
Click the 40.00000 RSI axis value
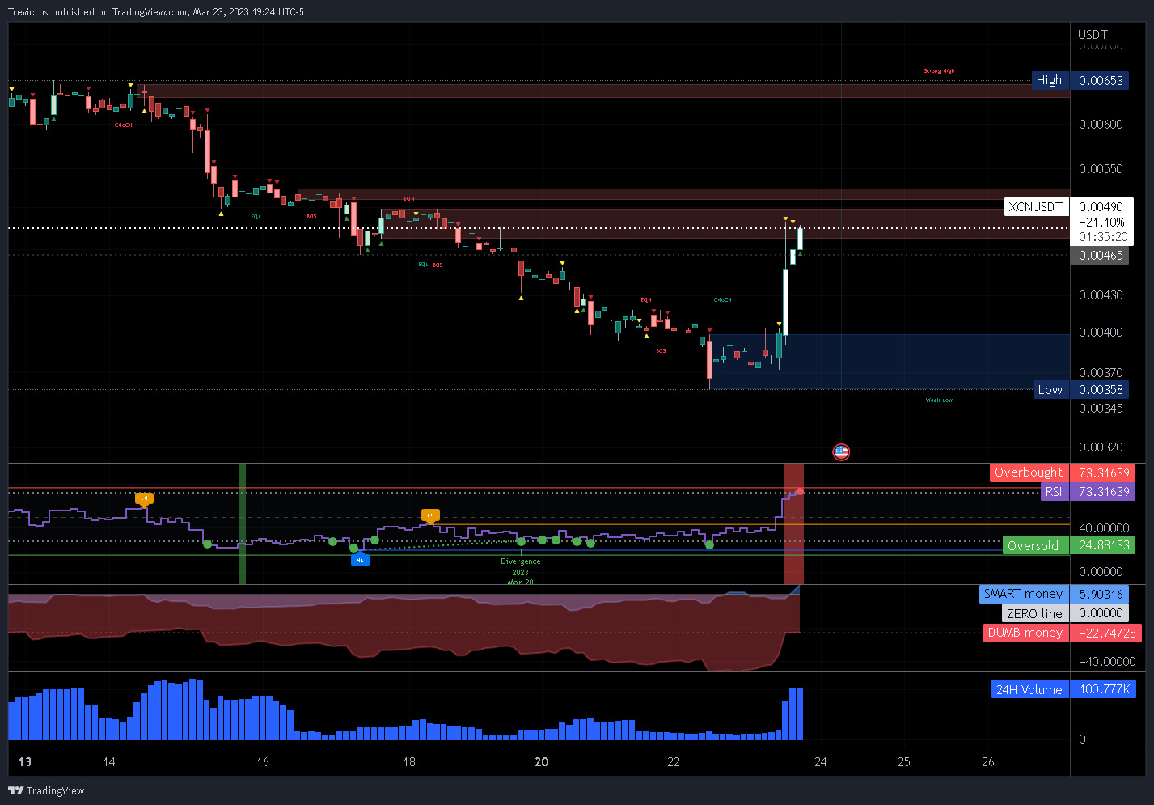click(x=1104, y=527)
